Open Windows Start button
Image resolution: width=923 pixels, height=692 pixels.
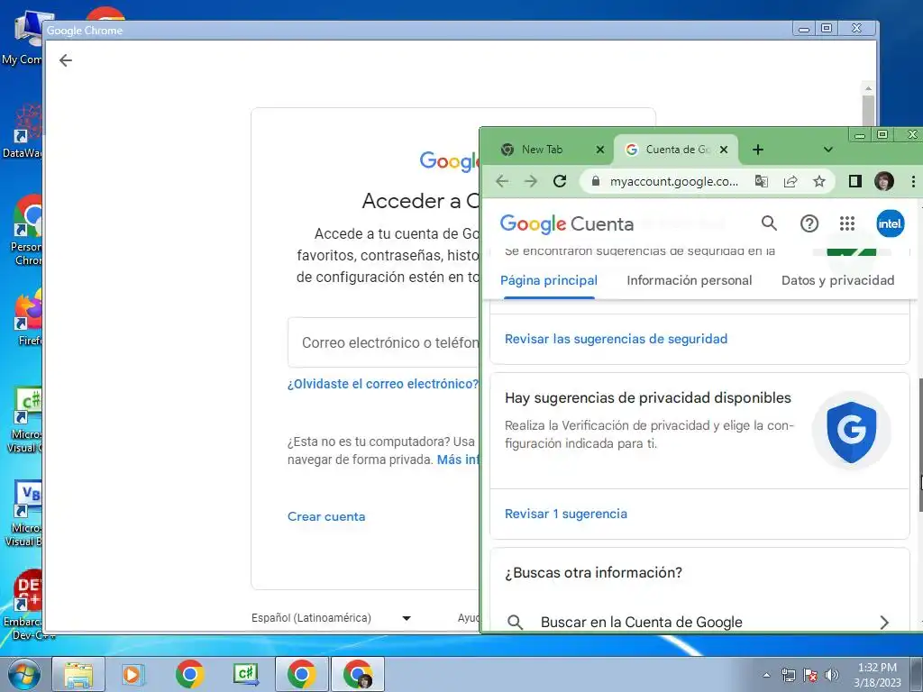click(23, 674)
